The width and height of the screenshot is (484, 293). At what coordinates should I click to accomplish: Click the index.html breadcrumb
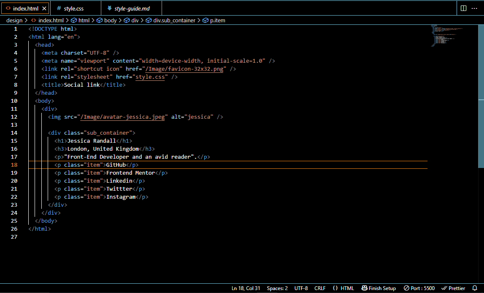51,20
